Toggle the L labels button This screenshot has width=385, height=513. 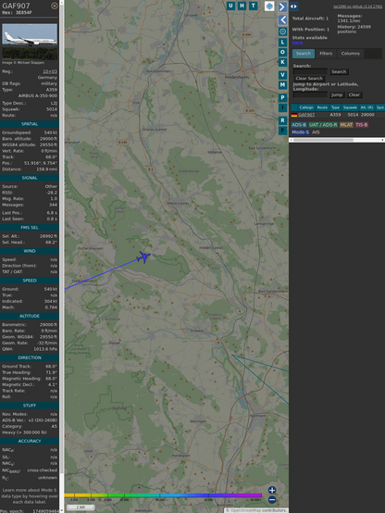[282, 43]
